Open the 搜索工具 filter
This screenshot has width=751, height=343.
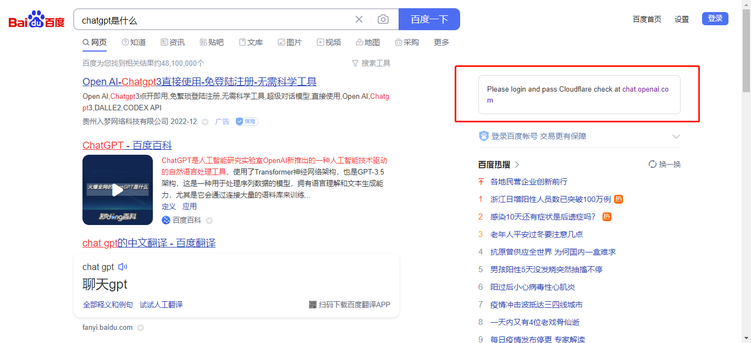371,63
